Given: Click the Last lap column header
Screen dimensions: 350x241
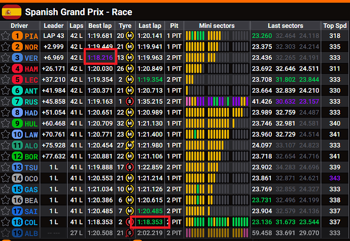Looking at the screenshot, I should point(150,26).
